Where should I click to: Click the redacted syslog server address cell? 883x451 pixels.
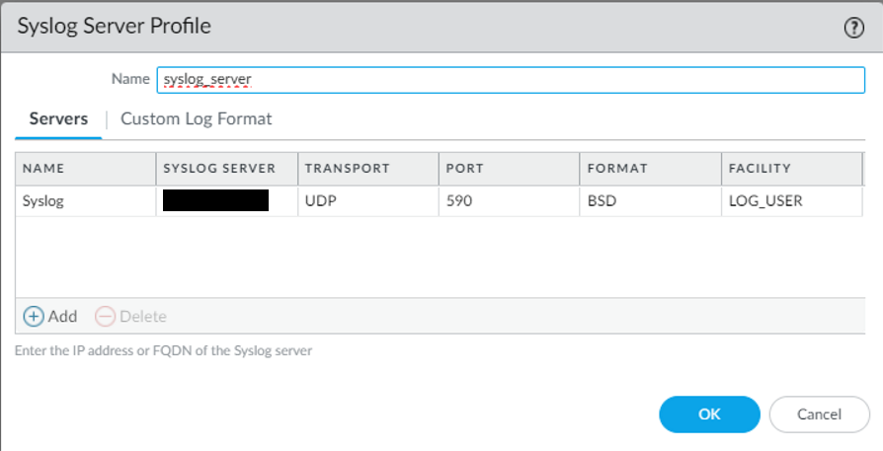click(x=216, y=201)
